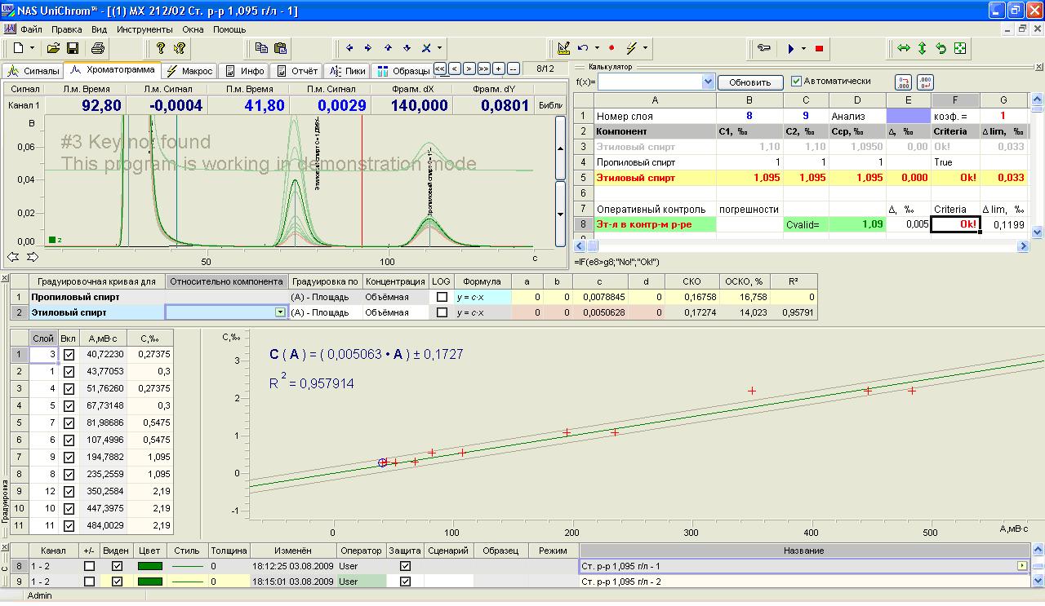Open the Инструменты menu
1045x606 pixels.
(x=145, y=29)
